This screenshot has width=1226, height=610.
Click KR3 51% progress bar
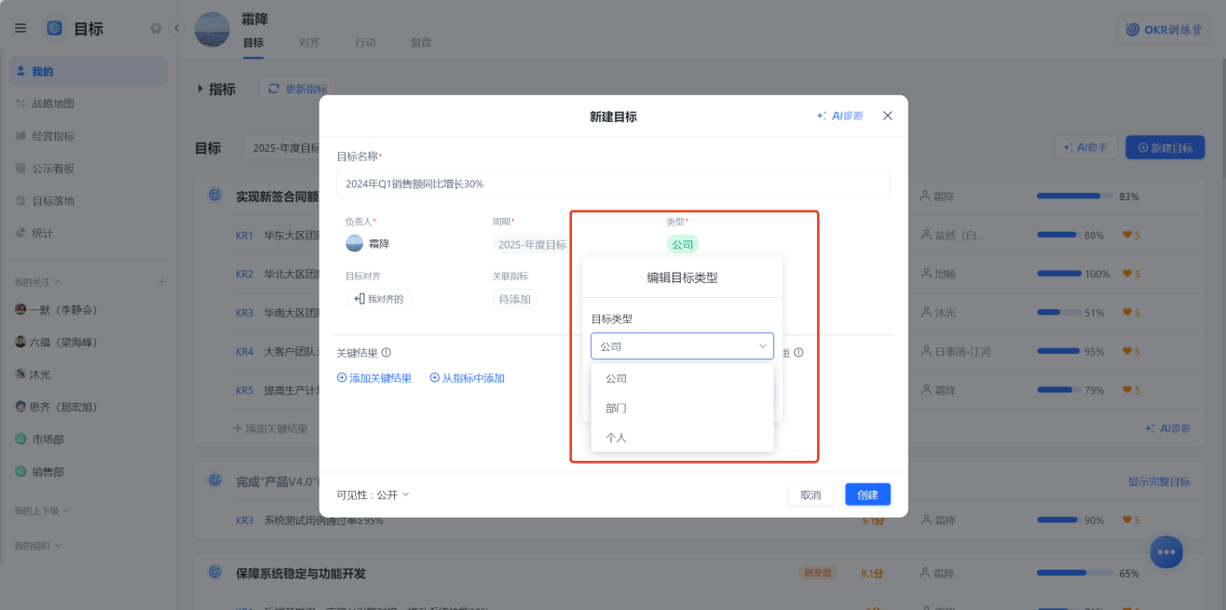click(1059, 313)
